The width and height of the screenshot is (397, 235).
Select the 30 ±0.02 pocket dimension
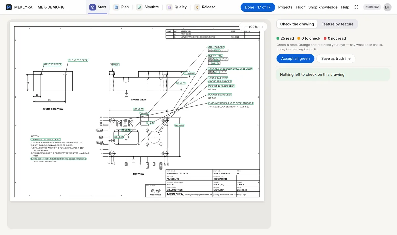[119, 137]
